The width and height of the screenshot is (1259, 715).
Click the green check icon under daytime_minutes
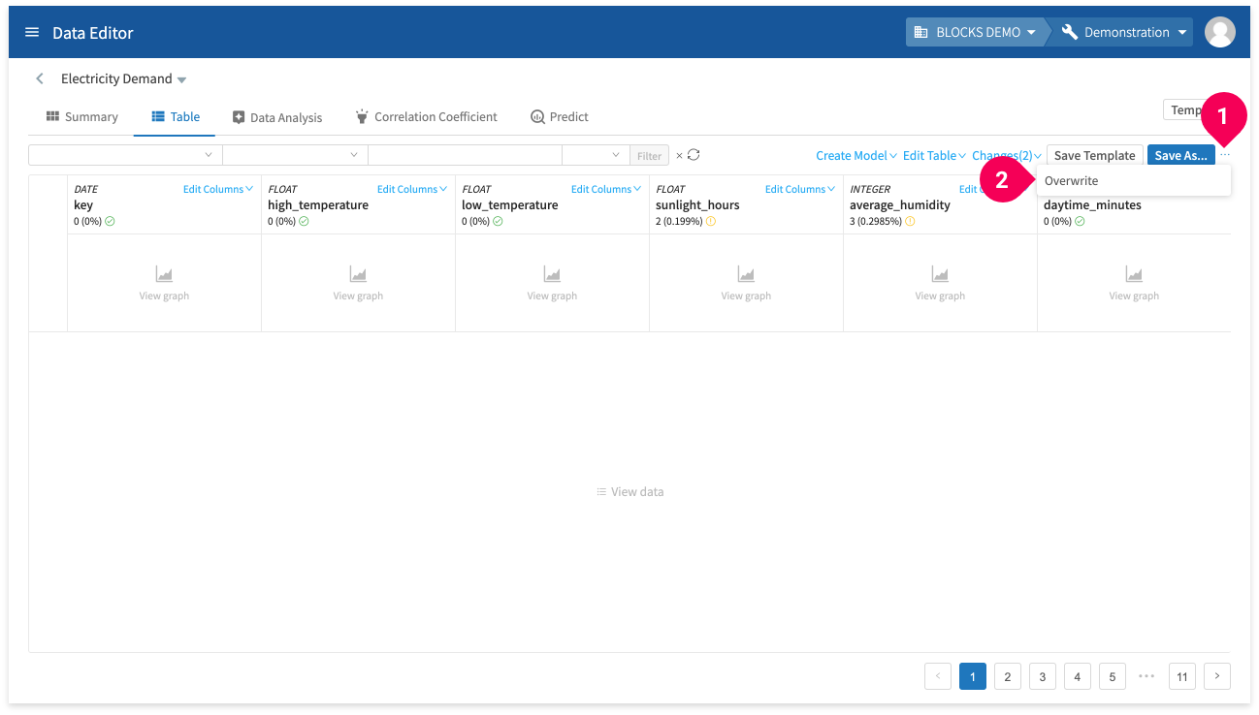[x=1080, y=221]
